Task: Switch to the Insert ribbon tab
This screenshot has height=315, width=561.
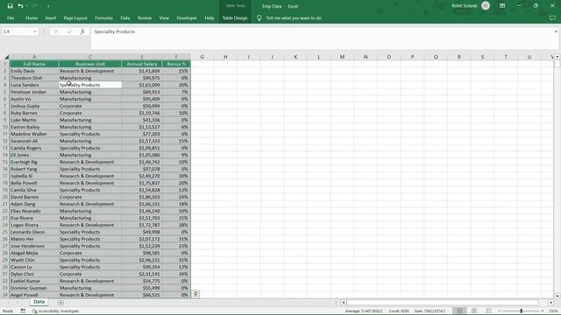Action: (x=51, y=17)
